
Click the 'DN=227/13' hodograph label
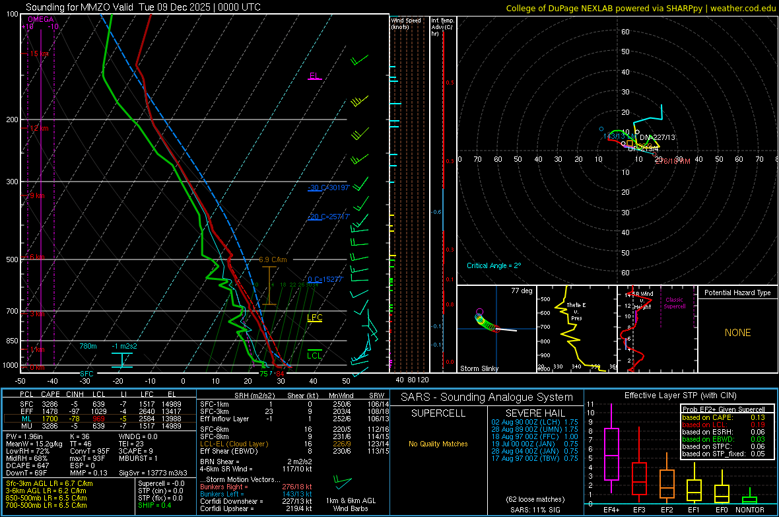tap(658, 137)
